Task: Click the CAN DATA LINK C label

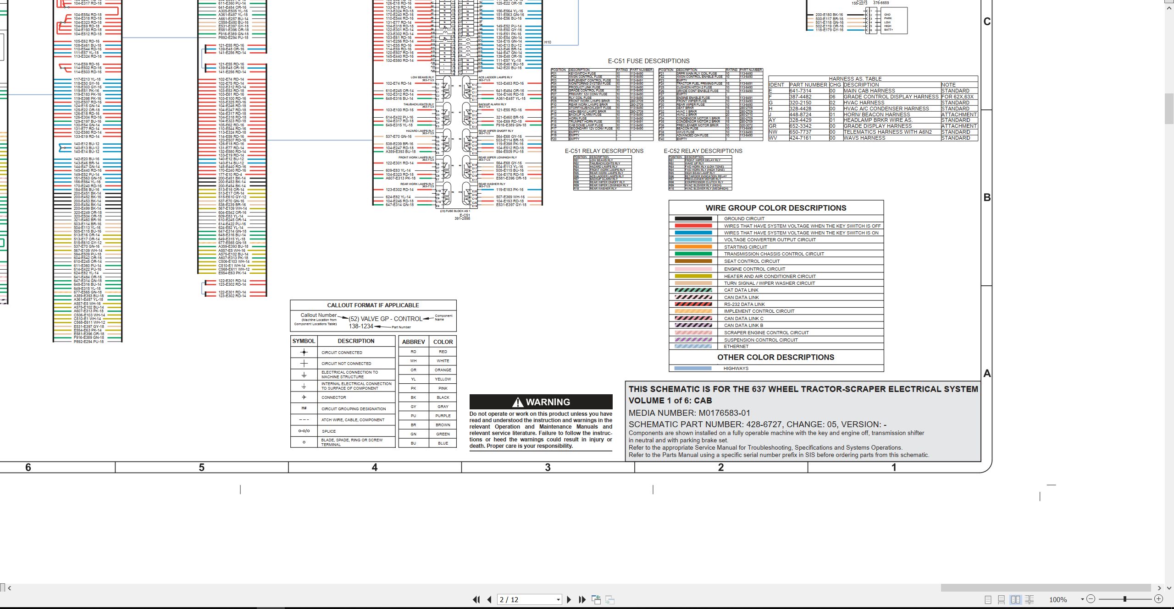Action: tap(743, 319)
